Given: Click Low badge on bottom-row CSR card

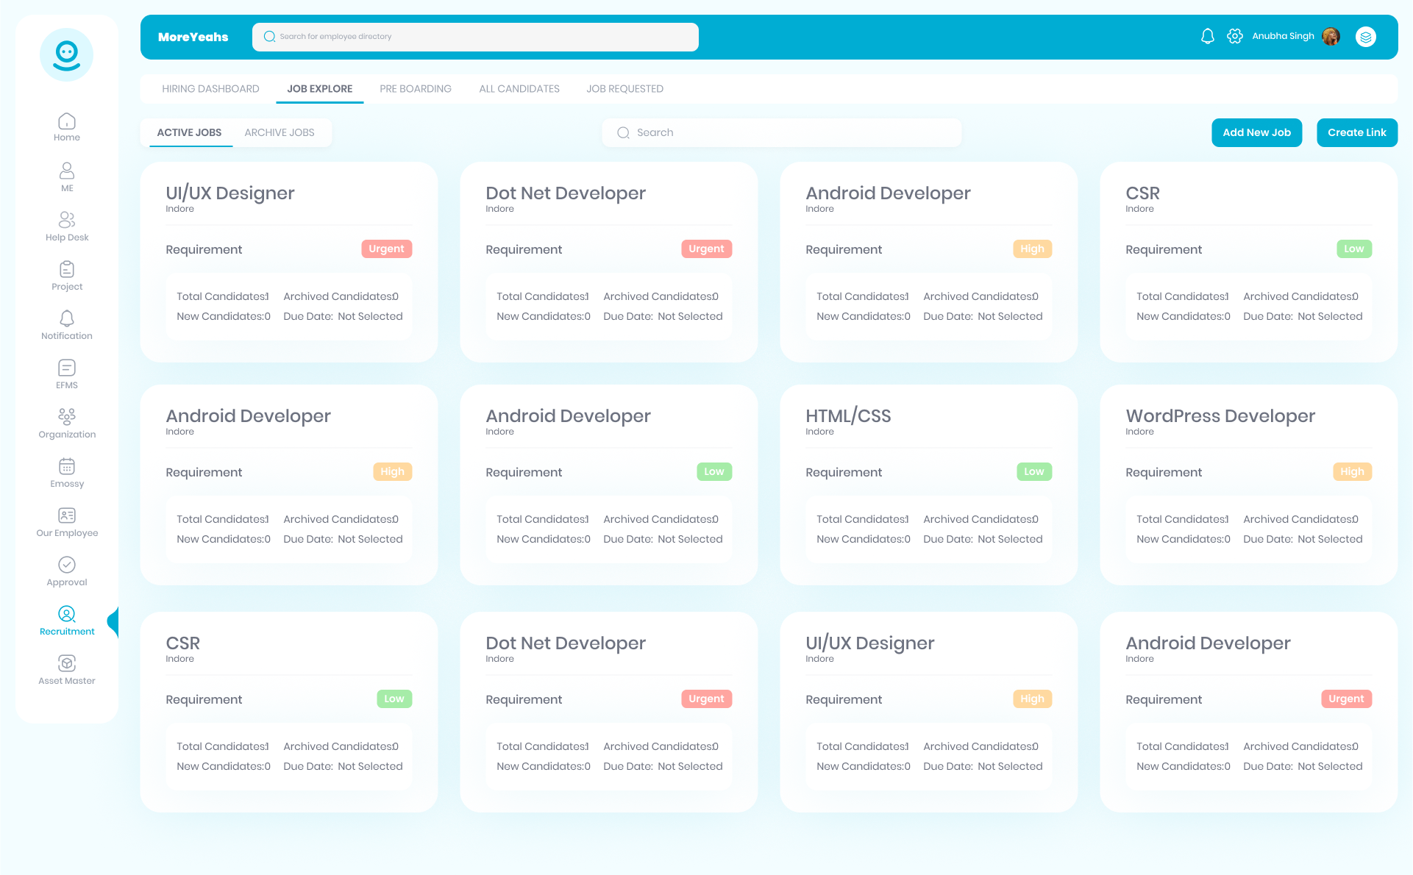Looking at the screenshot, I should pyautogui.click(x=394, y=699).
